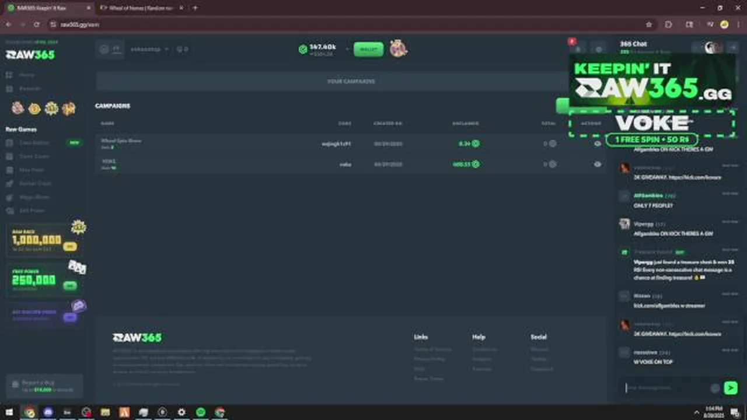The width and height of the screenshot is (747, 420).
Task: Click the RAW365 footer logo
Action: coord(137,338)
